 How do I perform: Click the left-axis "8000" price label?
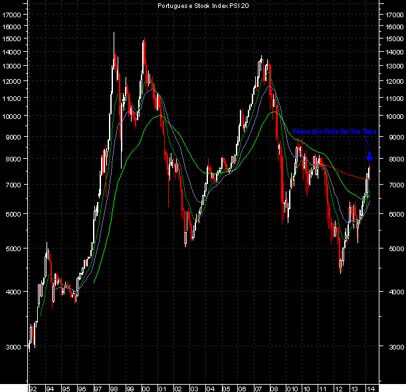tap(13, 159)
